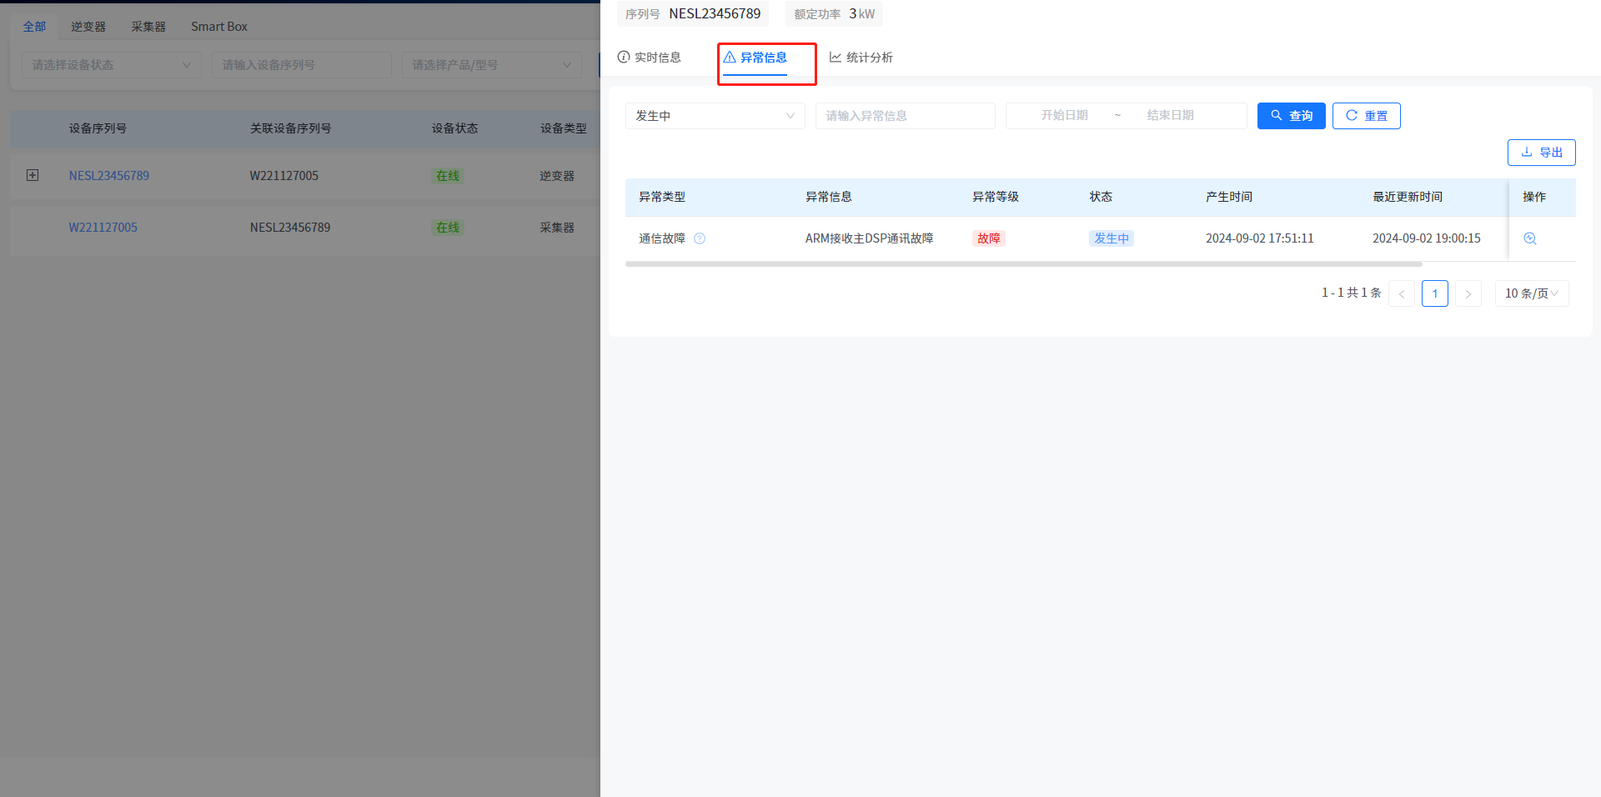
Task: Switch to the 实时信息 tab
Action: (x=650, y=58)
